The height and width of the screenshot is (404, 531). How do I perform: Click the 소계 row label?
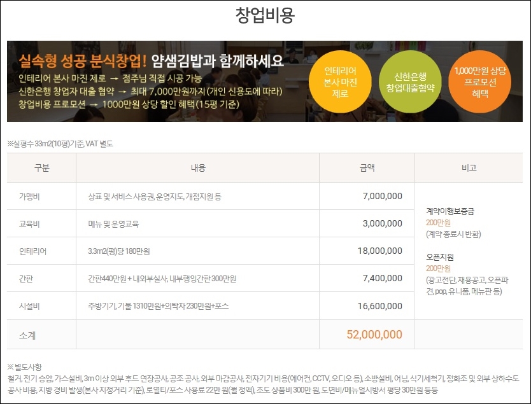coord(27,335)
